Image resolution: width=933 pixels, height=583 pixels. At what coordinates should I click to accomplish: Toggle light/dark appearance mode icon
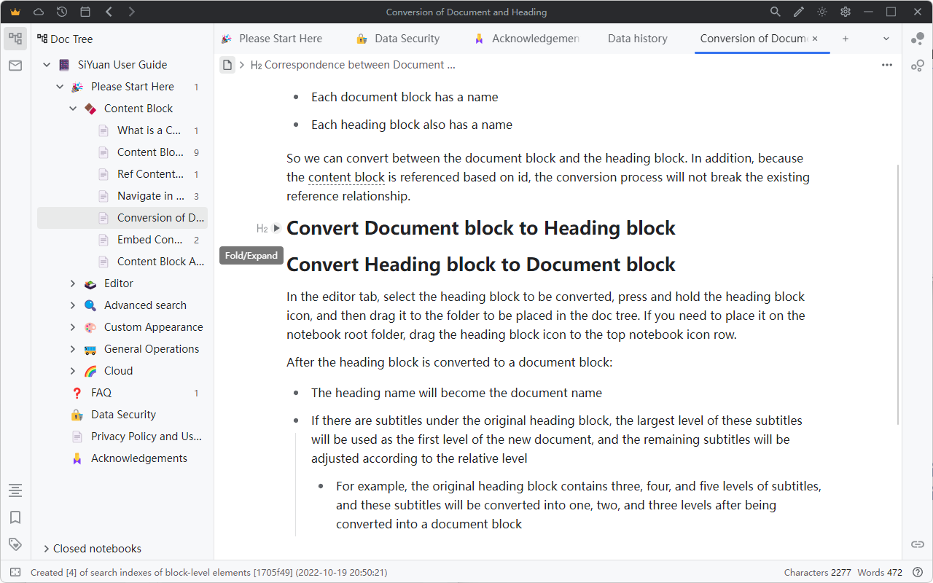[x=822, y=12]
